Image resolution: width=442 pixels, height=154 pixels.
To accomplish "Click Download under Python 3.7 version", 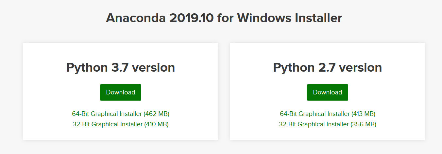I will [120, 92].
